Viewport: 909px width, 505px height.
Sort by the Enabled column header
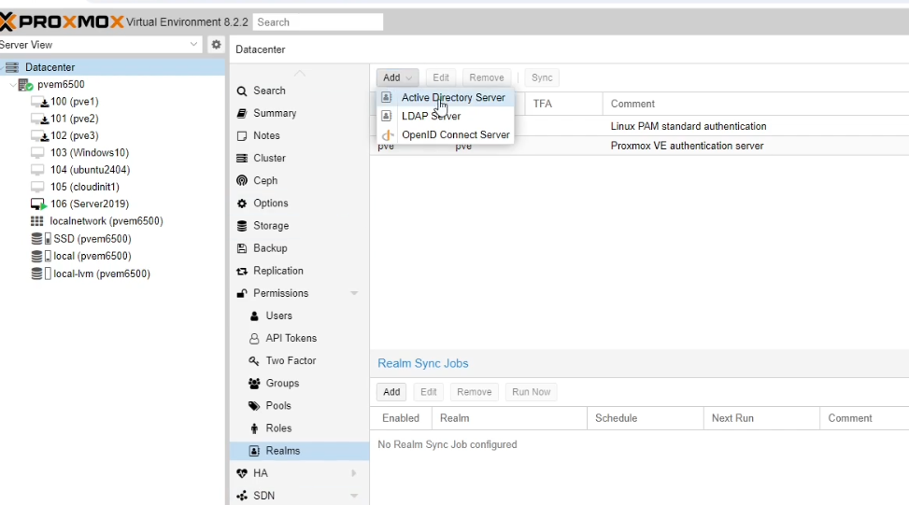[x=401, y=418]
